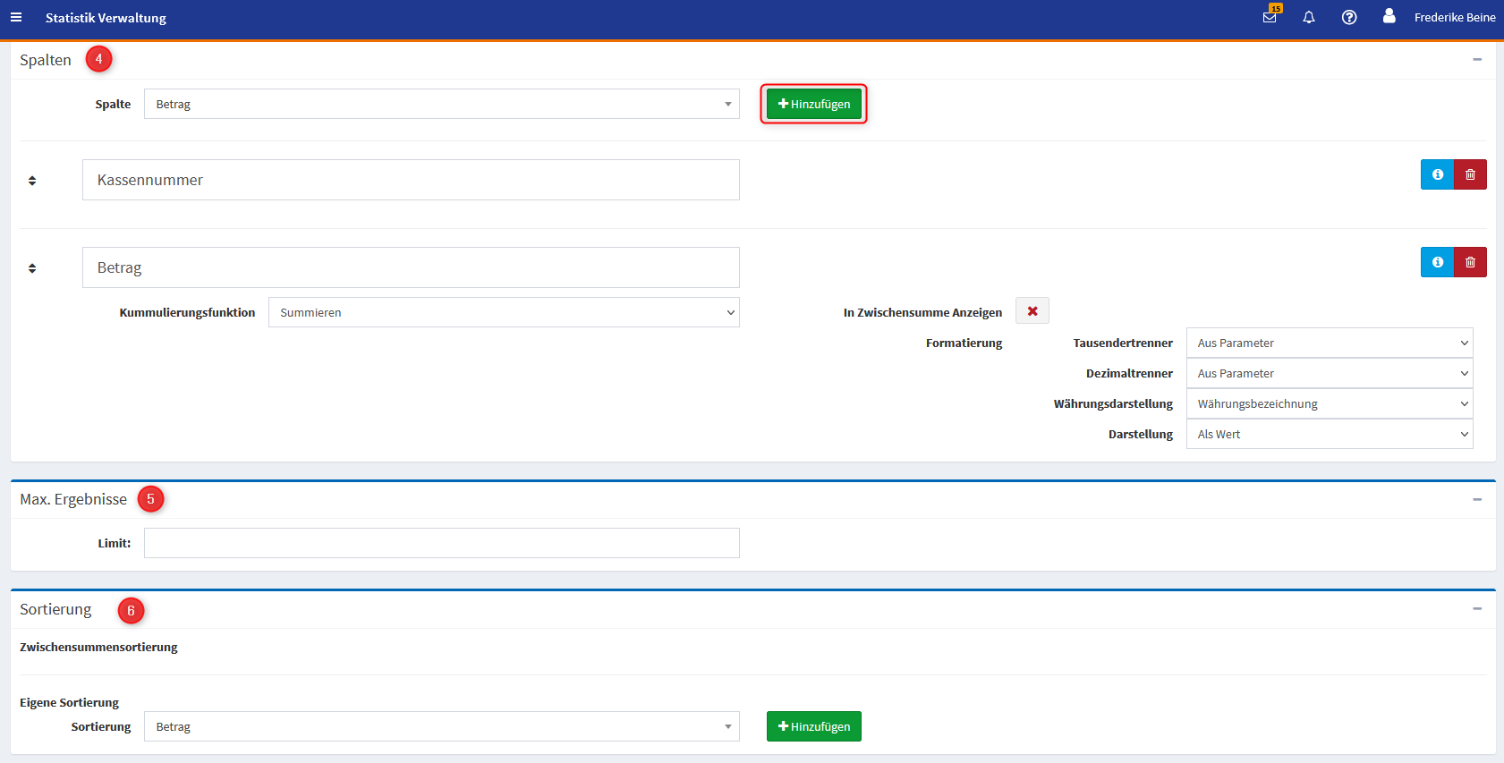The image size is (1504, 763).
Task: Collapse the Spalten section
Action: pos(1476,59)
